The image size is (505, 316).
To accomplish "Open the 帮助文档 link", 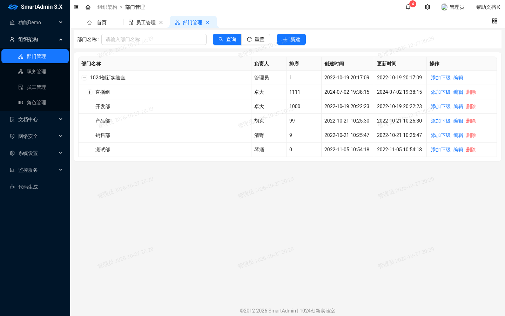I will (486, 7).
